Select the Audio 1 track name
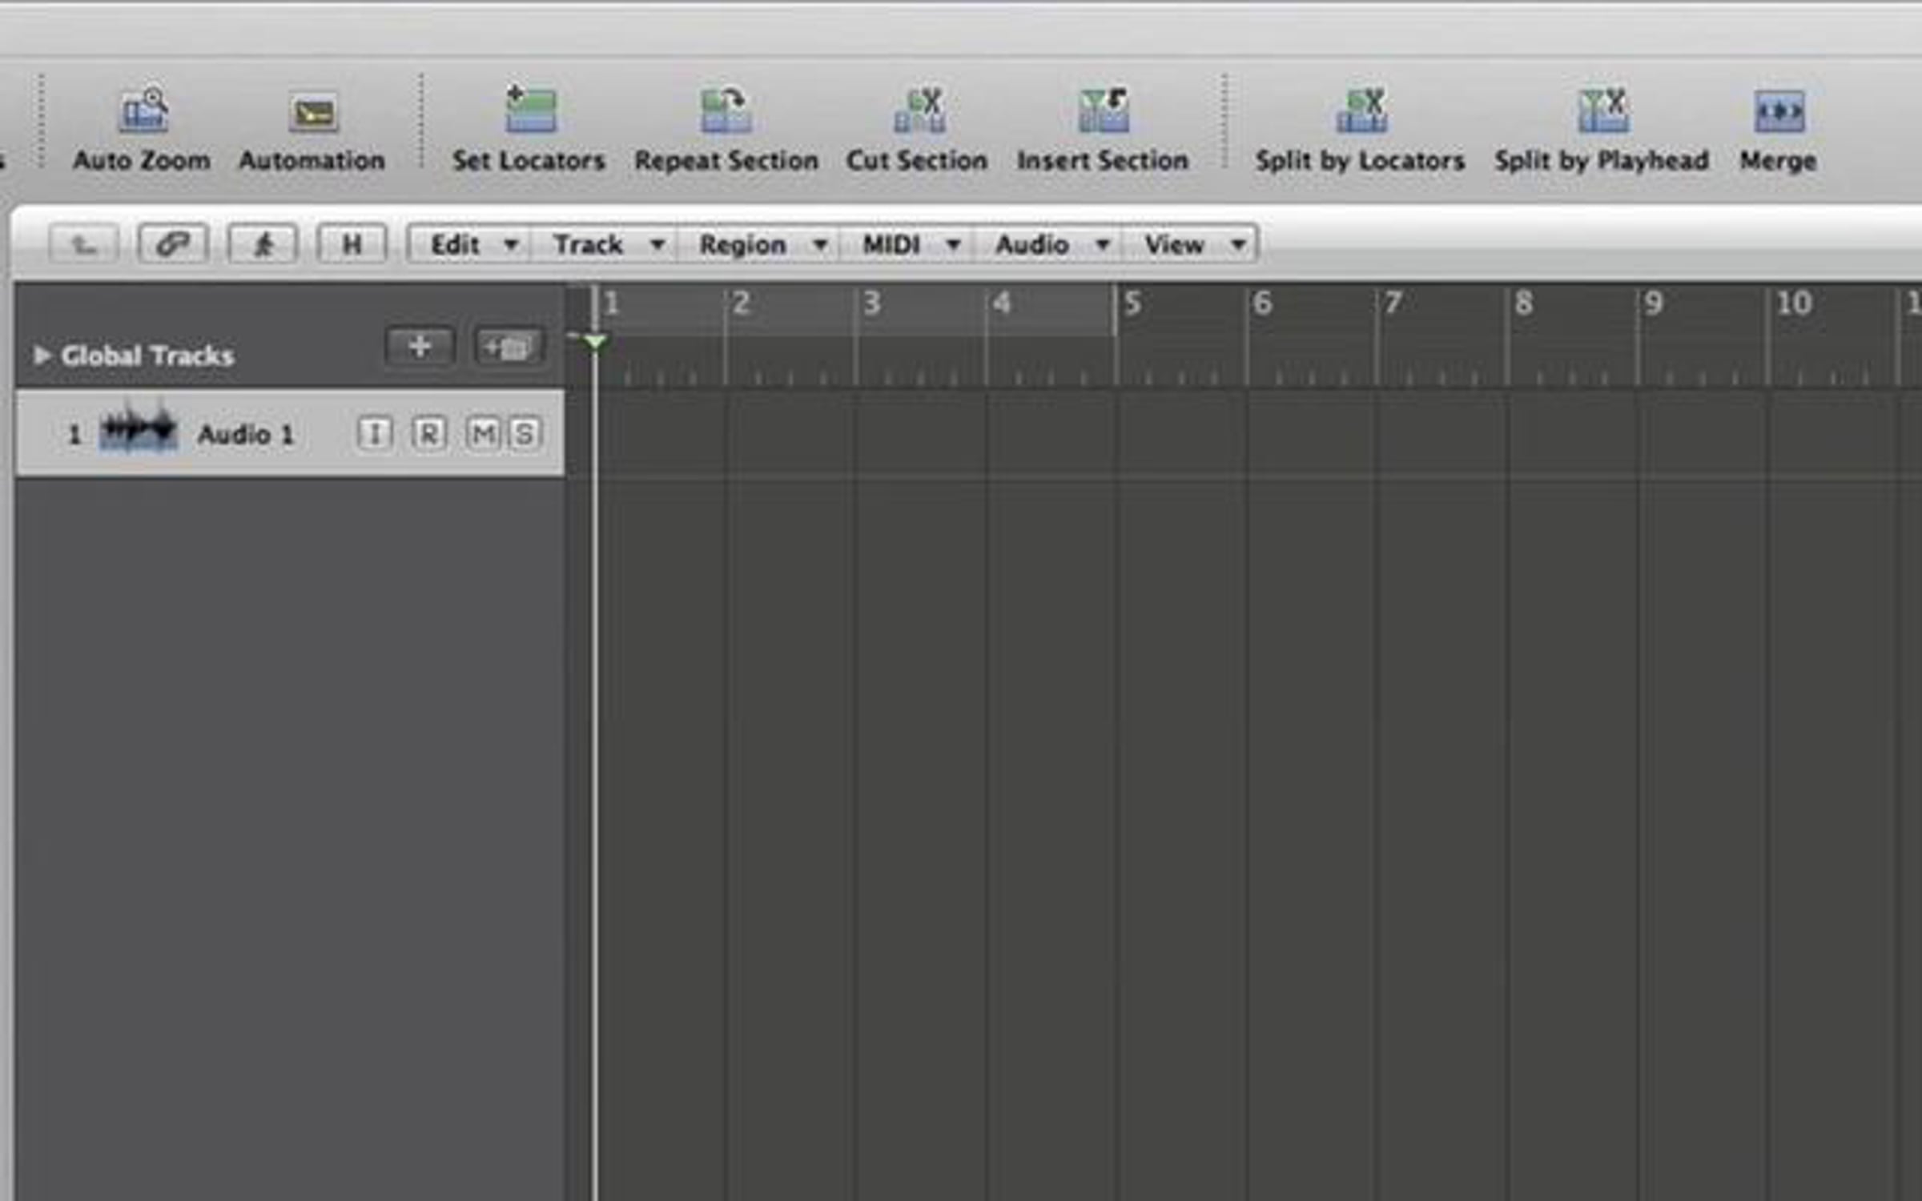 [x=246, y=434]
